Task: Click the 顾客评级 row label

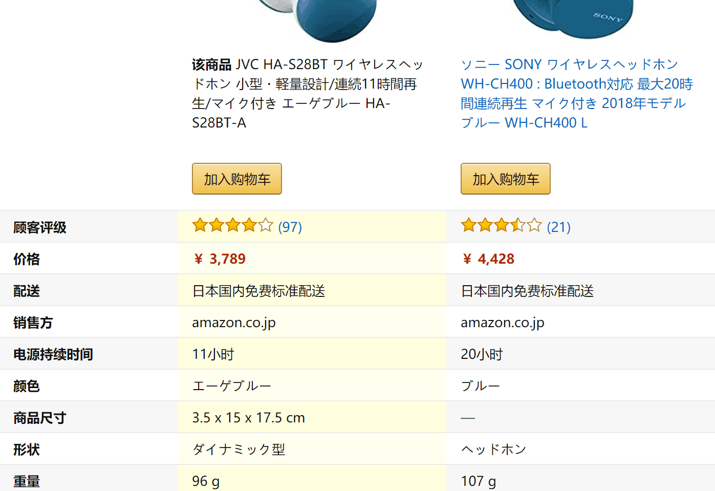Action: coord(40,227)
